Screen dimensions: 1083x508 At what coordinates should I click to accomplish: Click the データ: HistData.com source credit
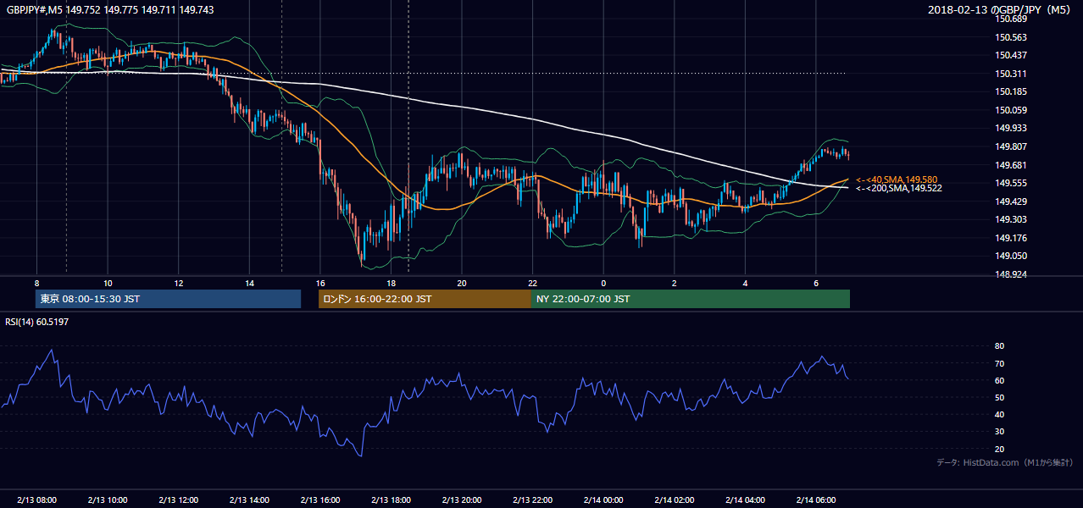coord(1005,462)
